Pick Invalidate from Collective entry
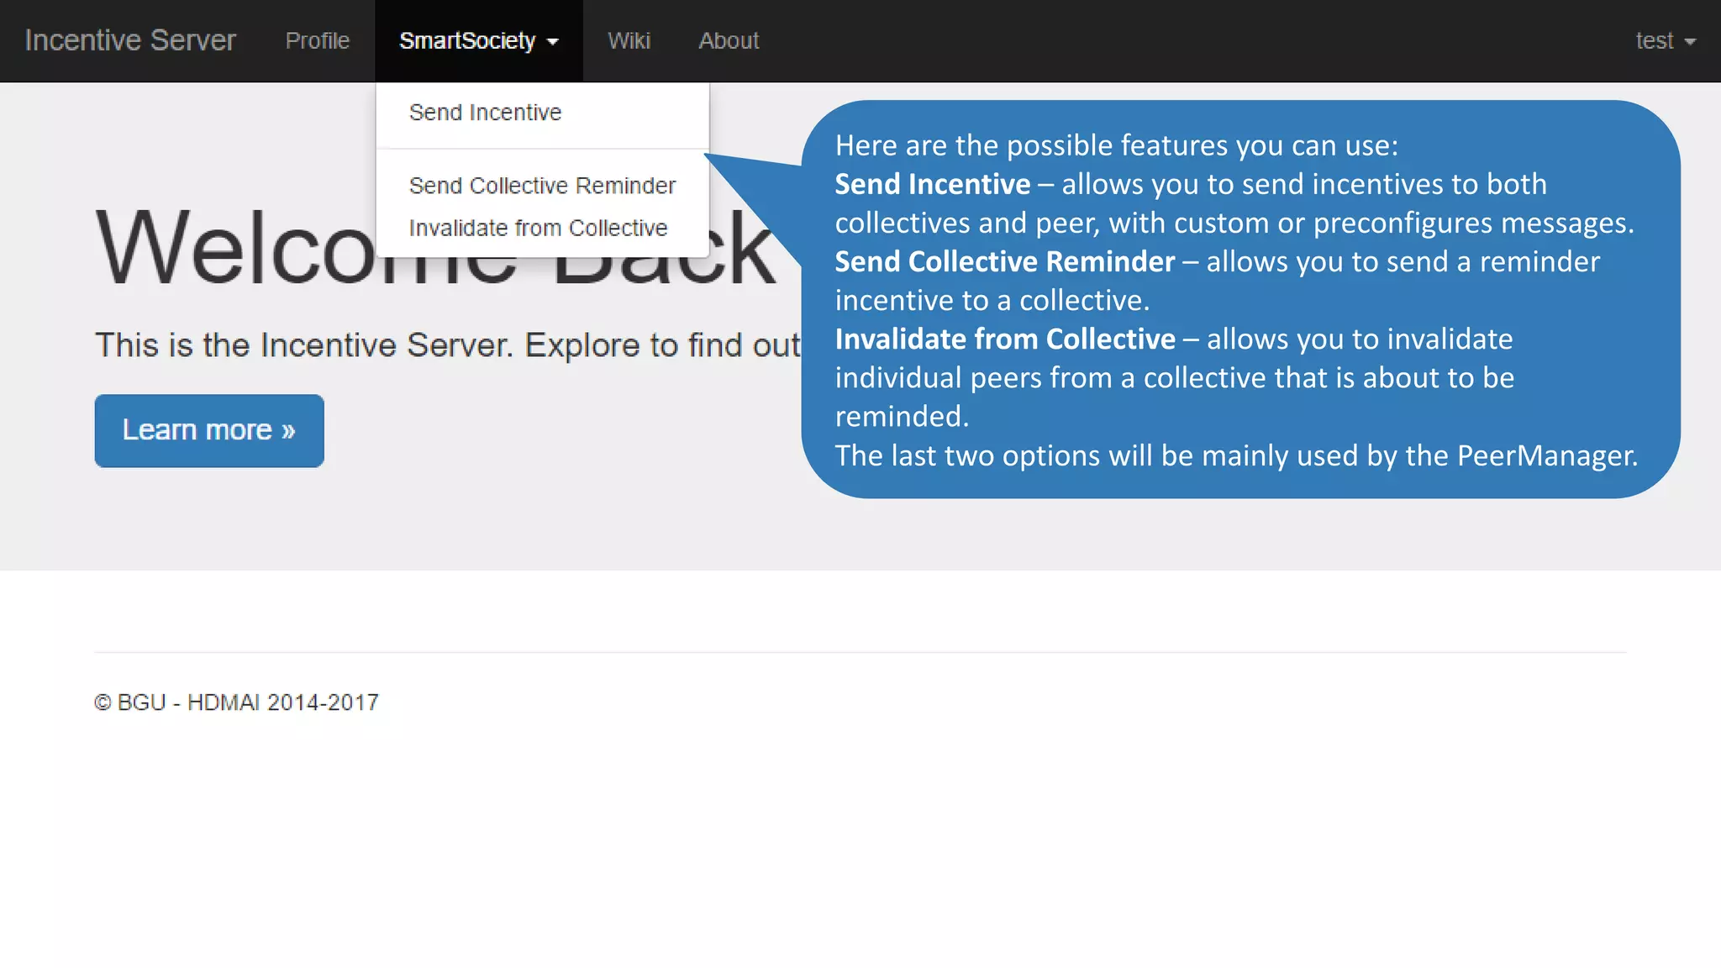The height and width of the screenshot is (968, 1721). [542, 228]
